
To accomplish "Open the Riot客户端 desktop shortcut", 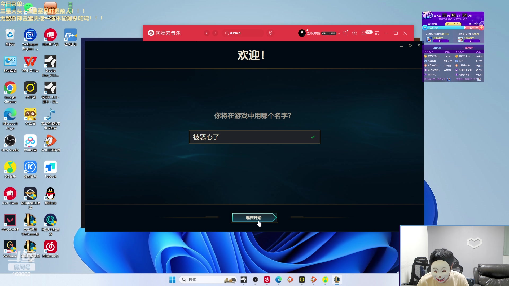I will 50,37.
